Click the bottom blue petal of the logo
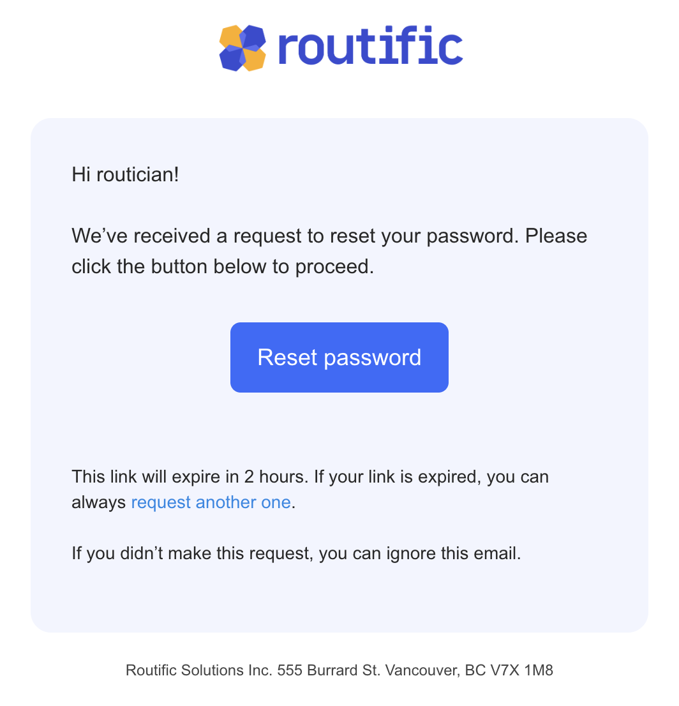The height and width of the screenshot is (706, 679). [x=231, y=61]
